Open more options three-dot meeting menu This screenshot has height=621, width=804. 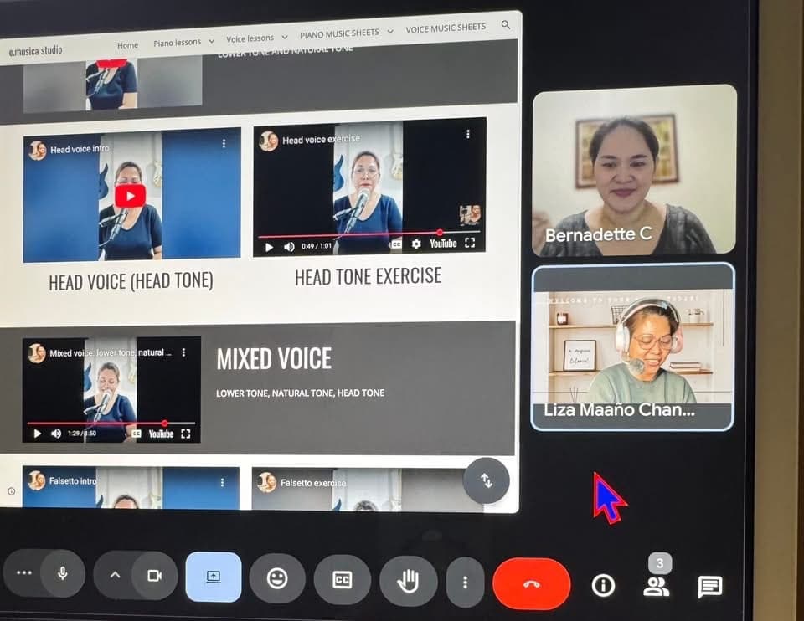pos(465,582)
